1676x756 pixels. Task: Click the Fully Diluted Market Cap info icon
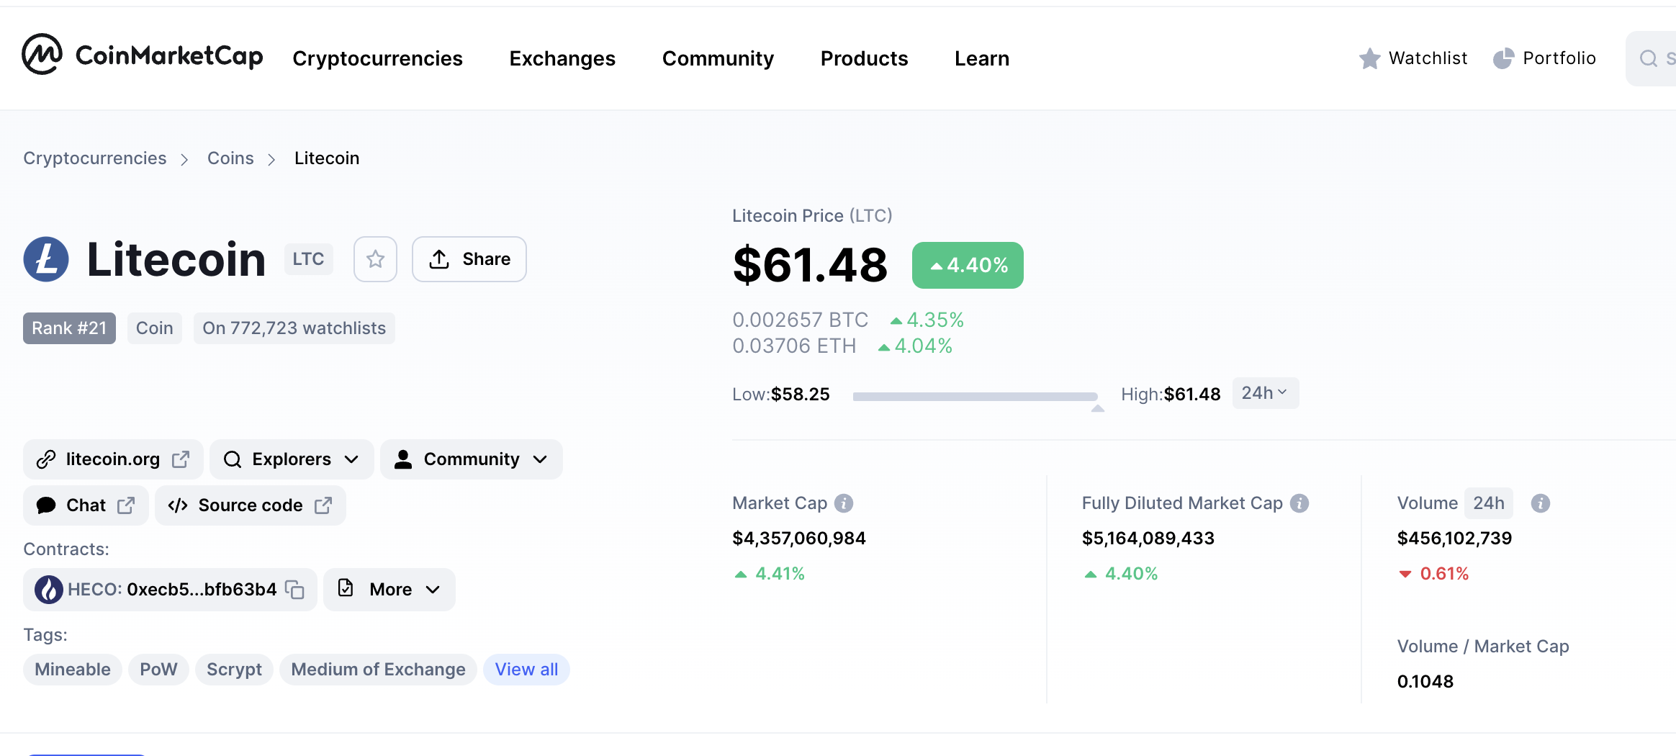click(1300, 503)
